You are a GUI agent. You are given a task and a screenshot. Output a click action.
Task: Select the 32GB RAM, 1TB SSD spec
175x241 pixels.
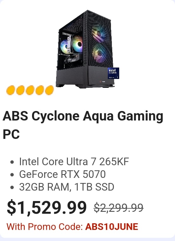(67, 187)
